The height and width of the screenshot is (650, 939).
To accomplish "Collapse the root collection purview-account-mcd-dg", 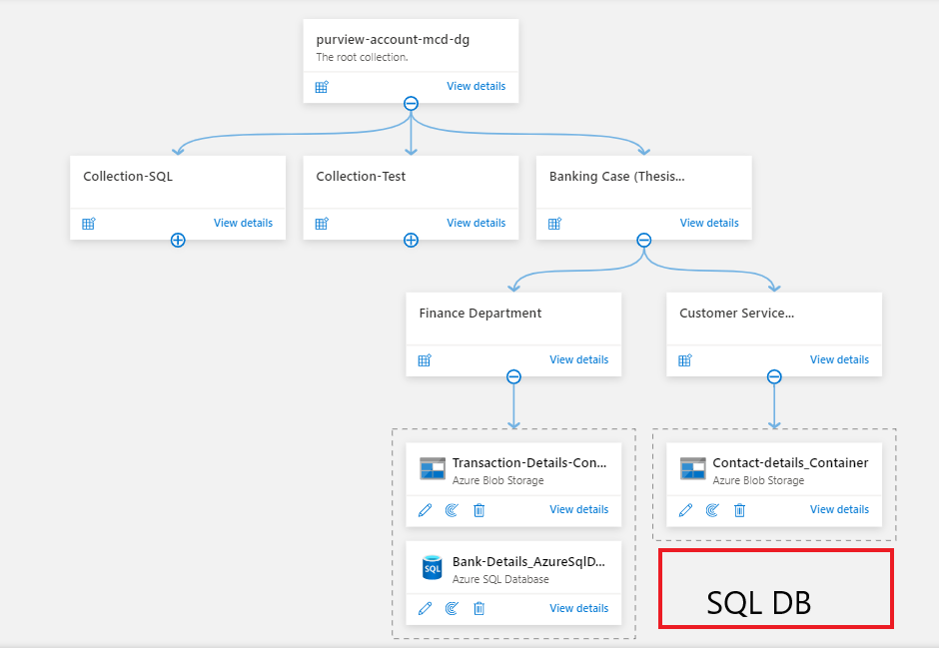I will click(411, 103).
